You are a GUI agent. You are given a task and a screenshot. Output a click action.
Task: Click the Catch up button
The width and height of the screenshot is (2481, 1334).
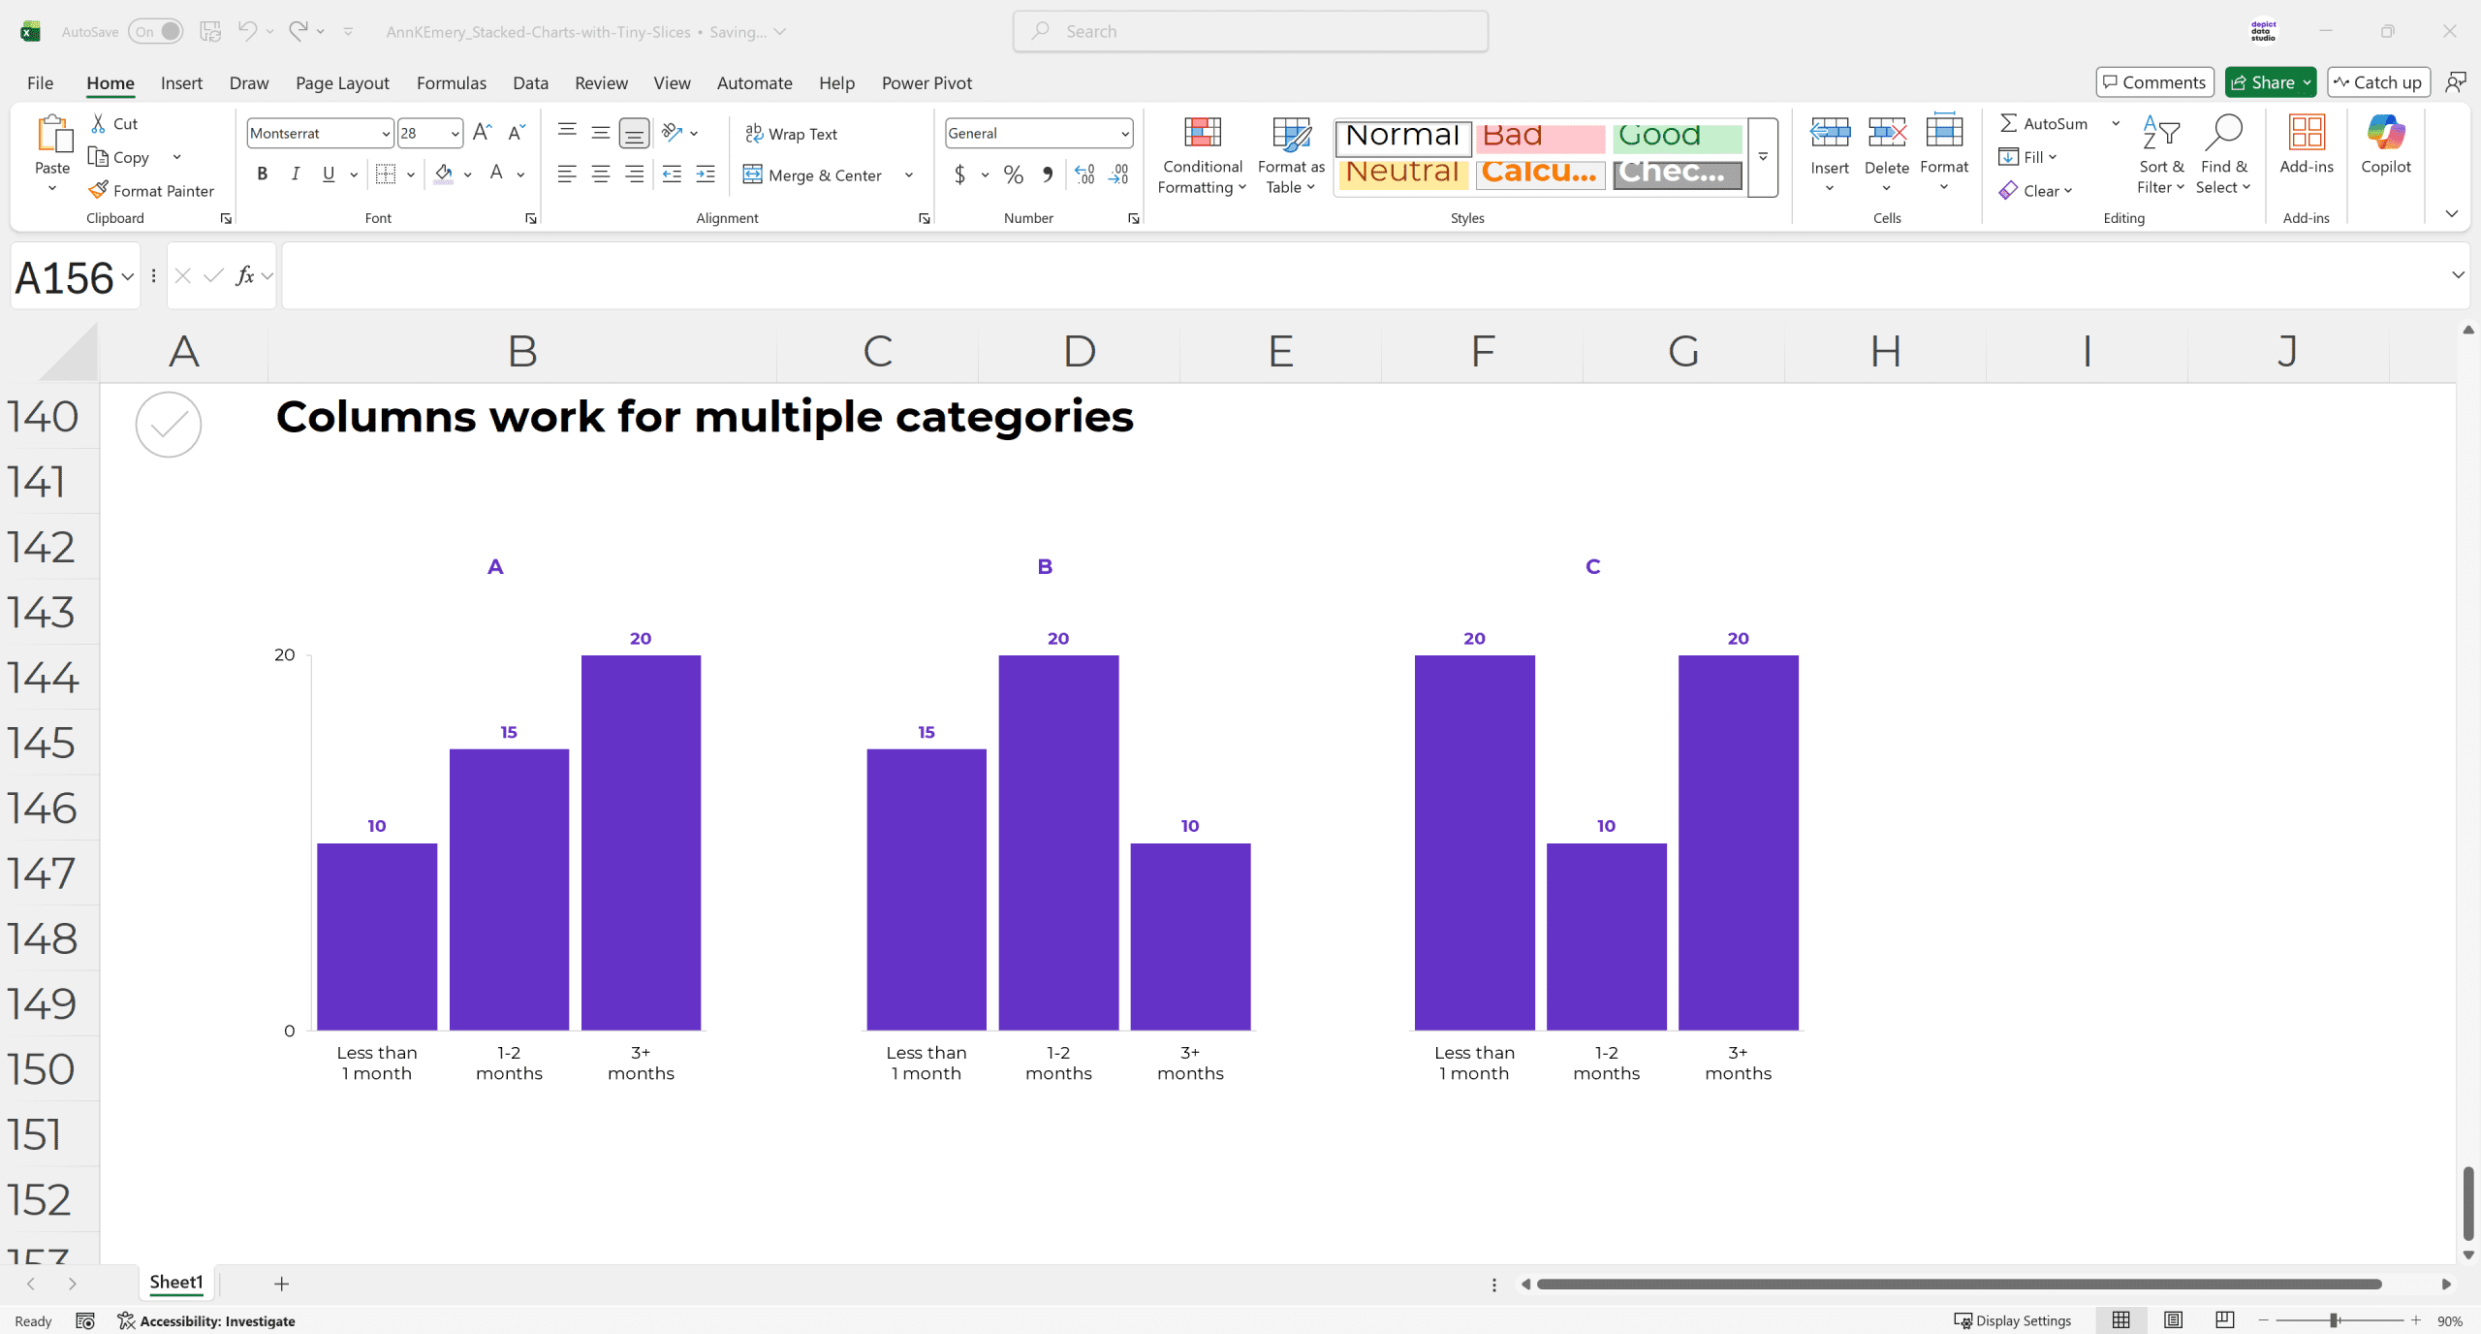coord(2378,82)
